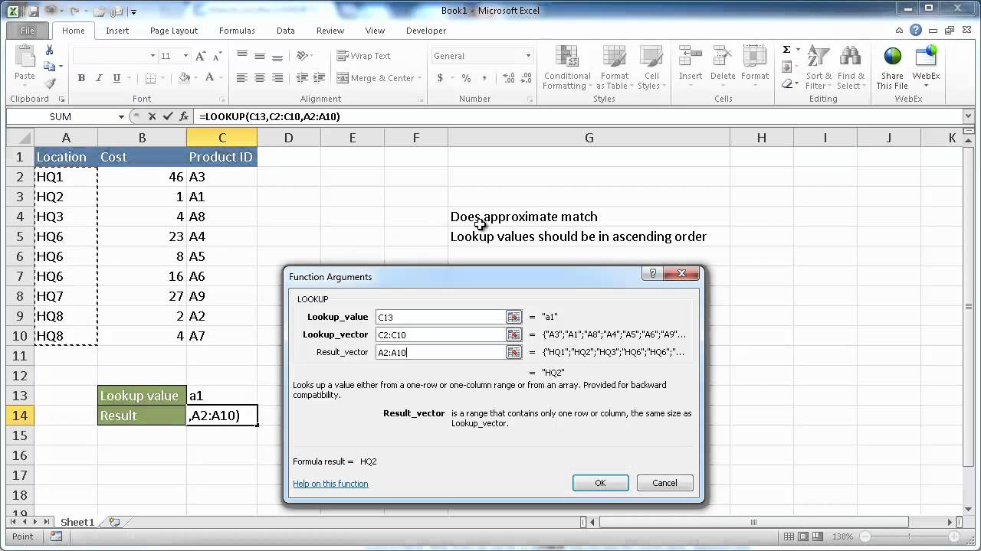Screen dimensions: 981x551
Task: Click the Top Align icon
Action: (242, 56)
